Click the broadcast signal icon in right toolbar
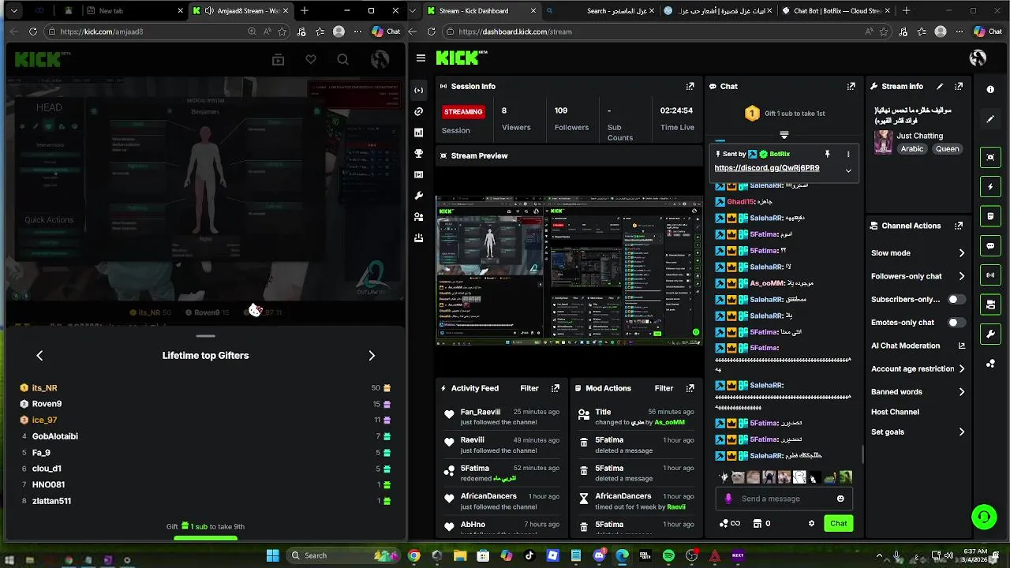 [990, 275]
